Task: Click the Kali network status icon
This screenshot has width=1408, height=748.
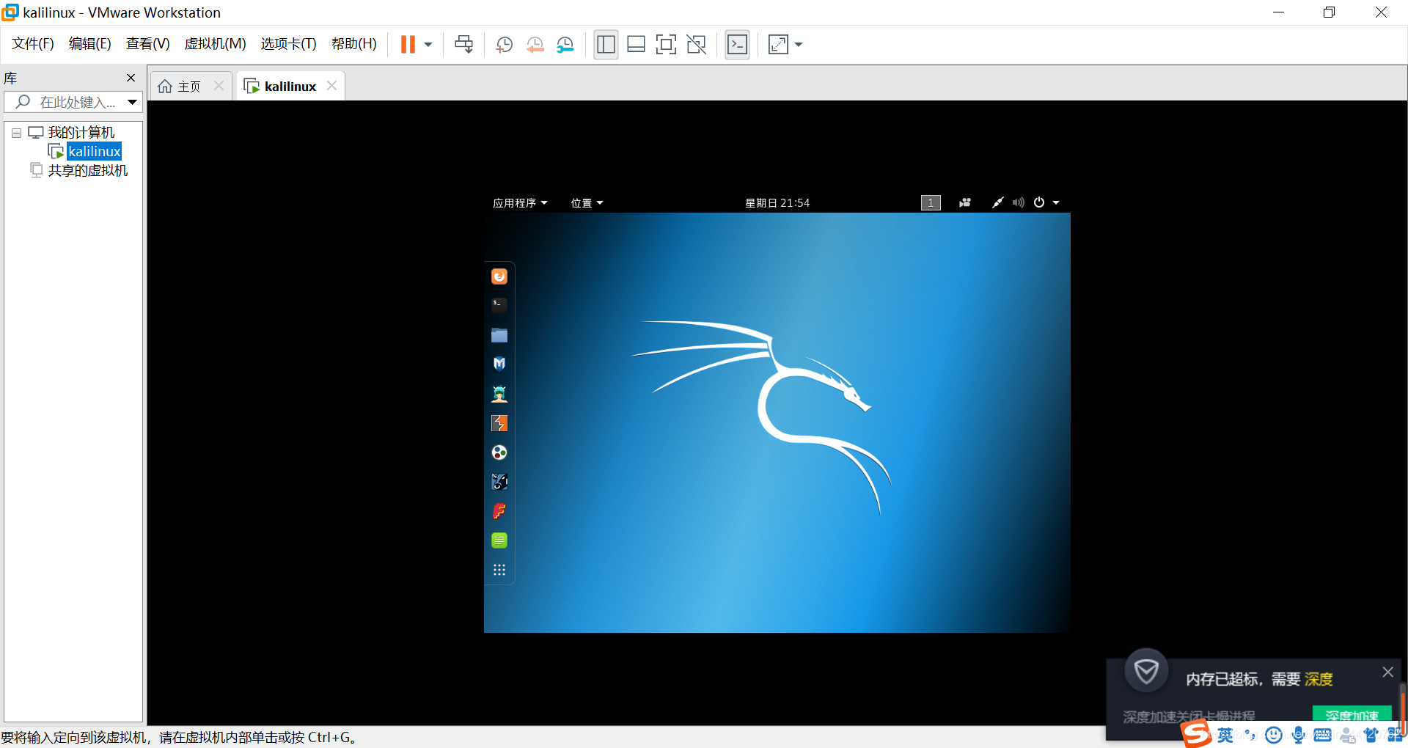Action: point(997,203)
